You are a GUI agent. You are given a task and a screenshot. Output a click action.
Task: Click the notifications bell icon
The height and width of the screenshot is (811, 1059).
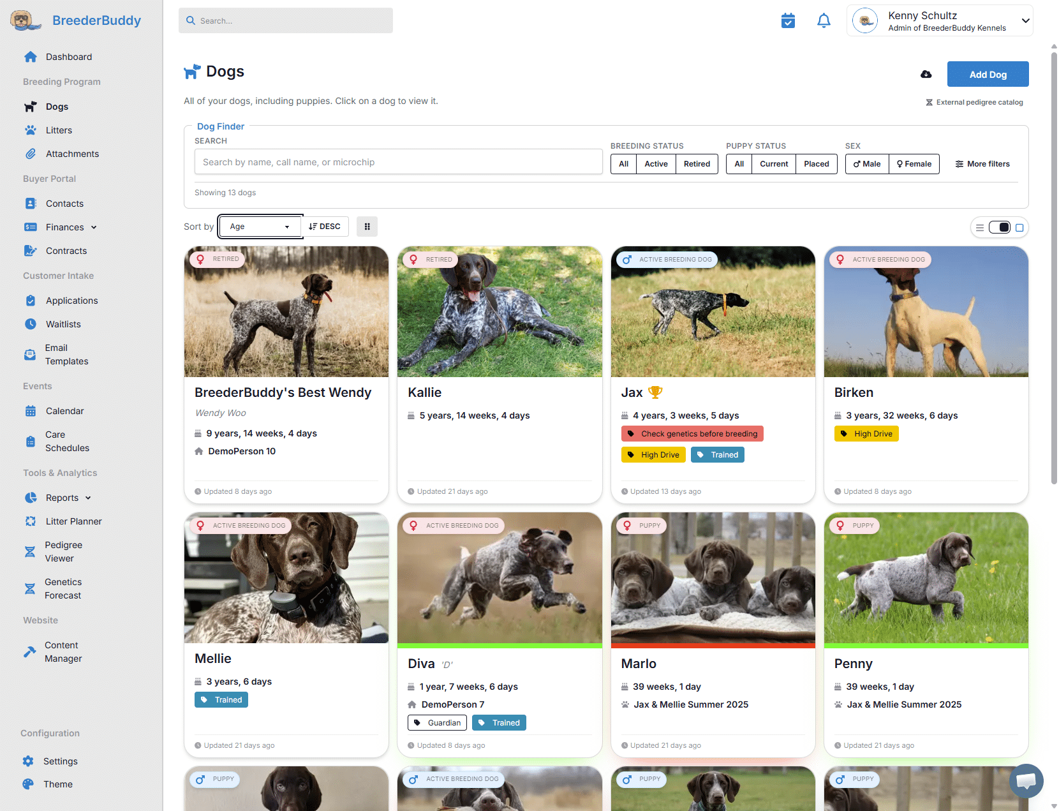(x=824, y=21)
